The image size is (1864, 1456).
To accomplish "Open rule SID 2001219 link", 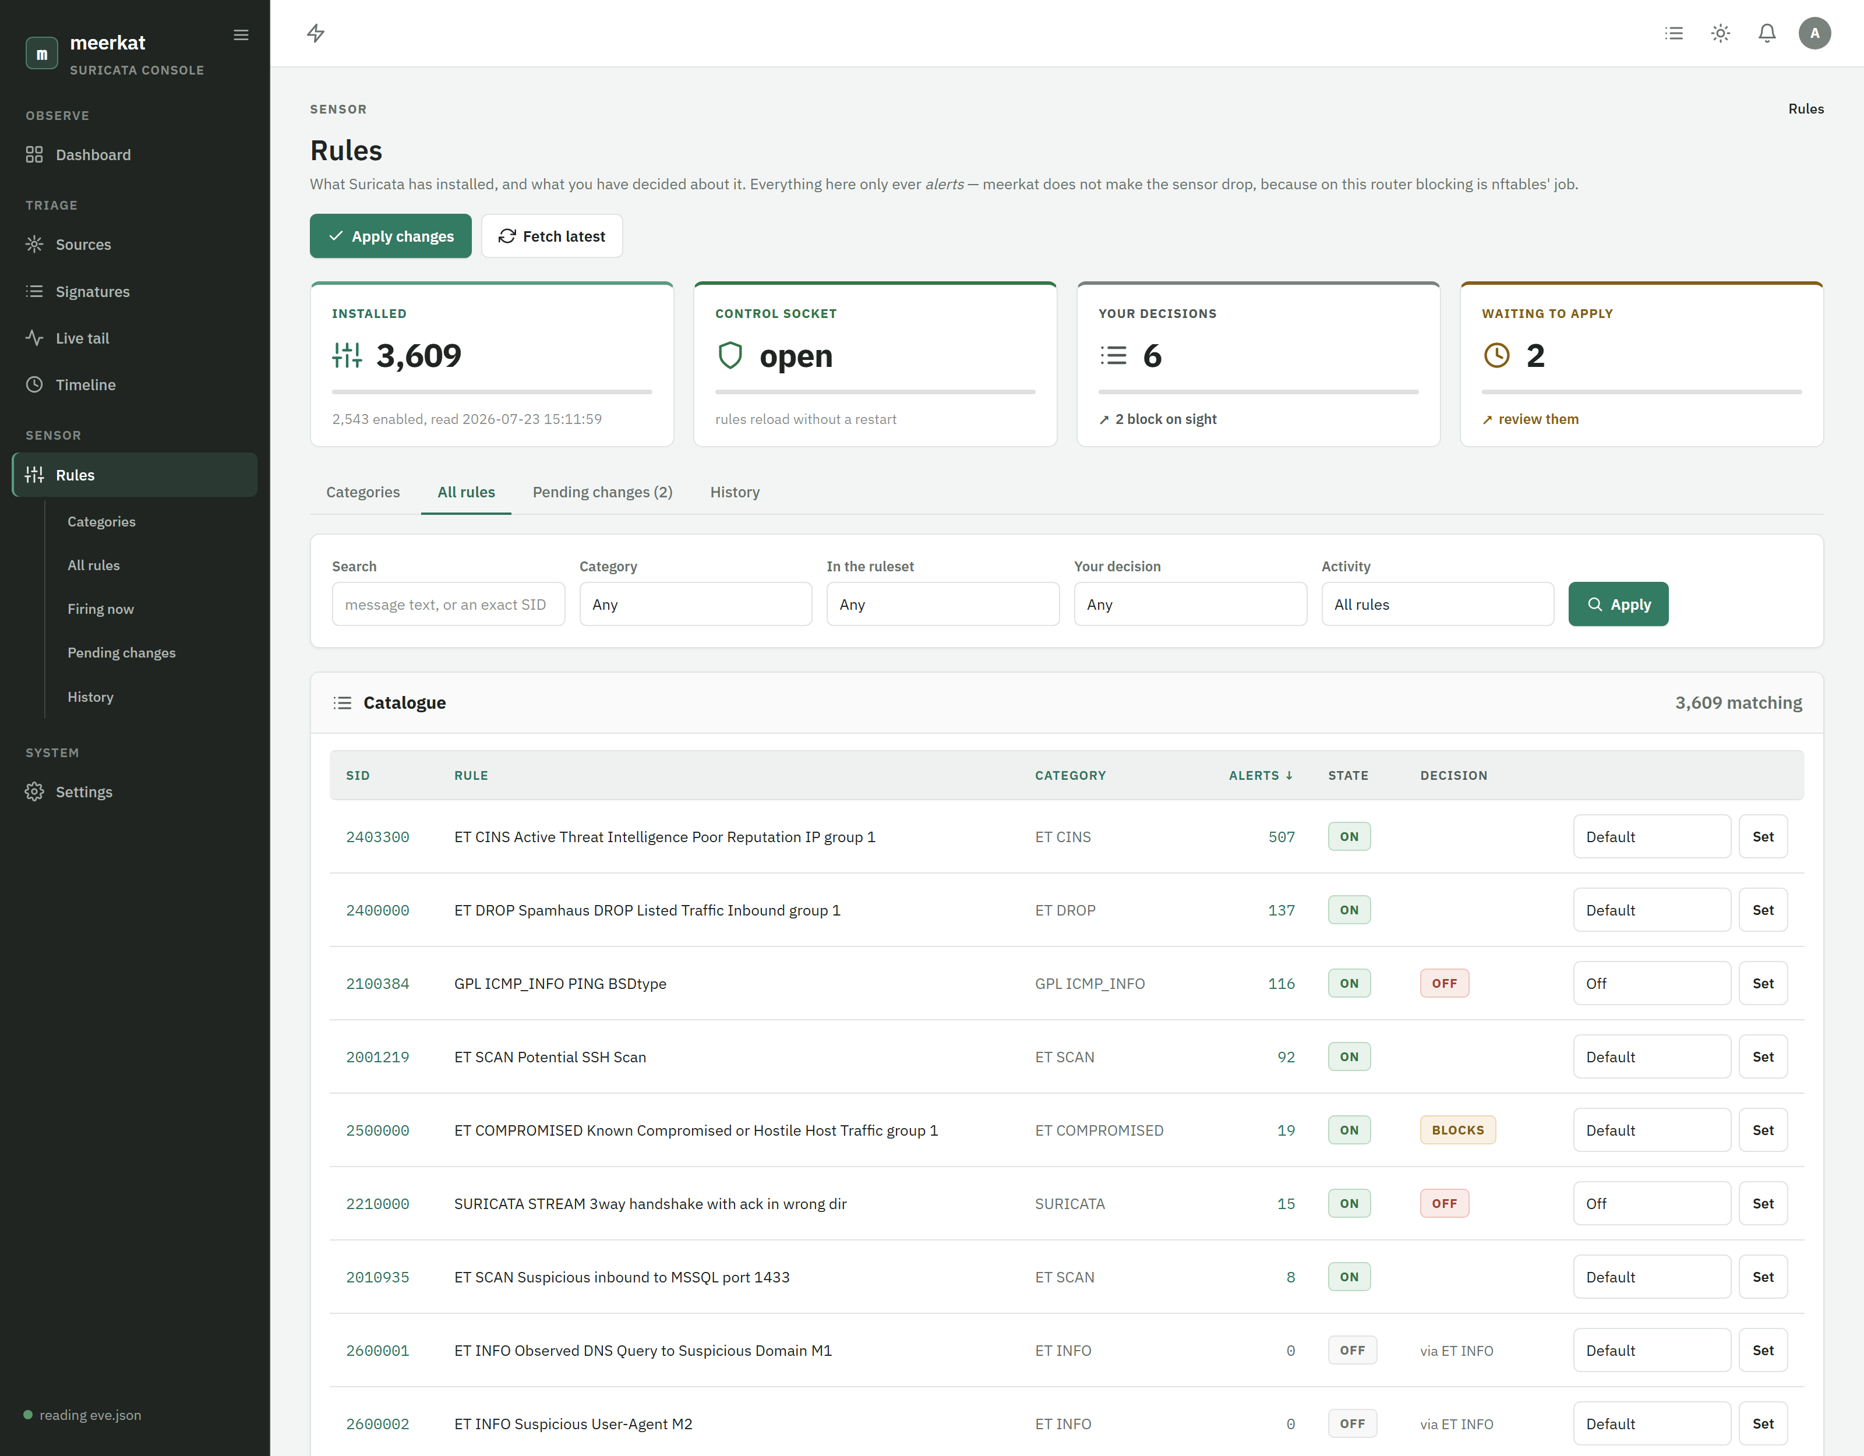I will point(377,1056).
